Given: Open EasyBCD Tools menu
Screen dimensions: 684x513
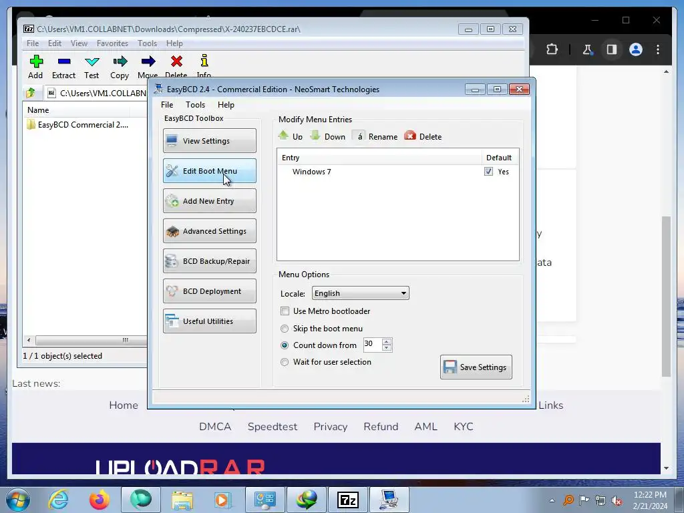Looking at the screenshot, I should click(195, 105).
